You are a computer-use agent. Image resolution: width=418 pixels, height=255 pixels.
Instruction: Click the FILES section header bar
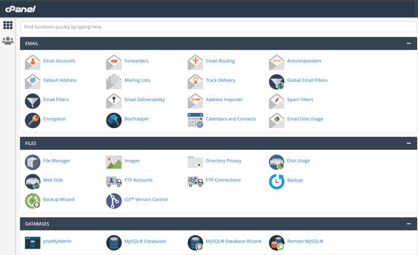(218, 143)
